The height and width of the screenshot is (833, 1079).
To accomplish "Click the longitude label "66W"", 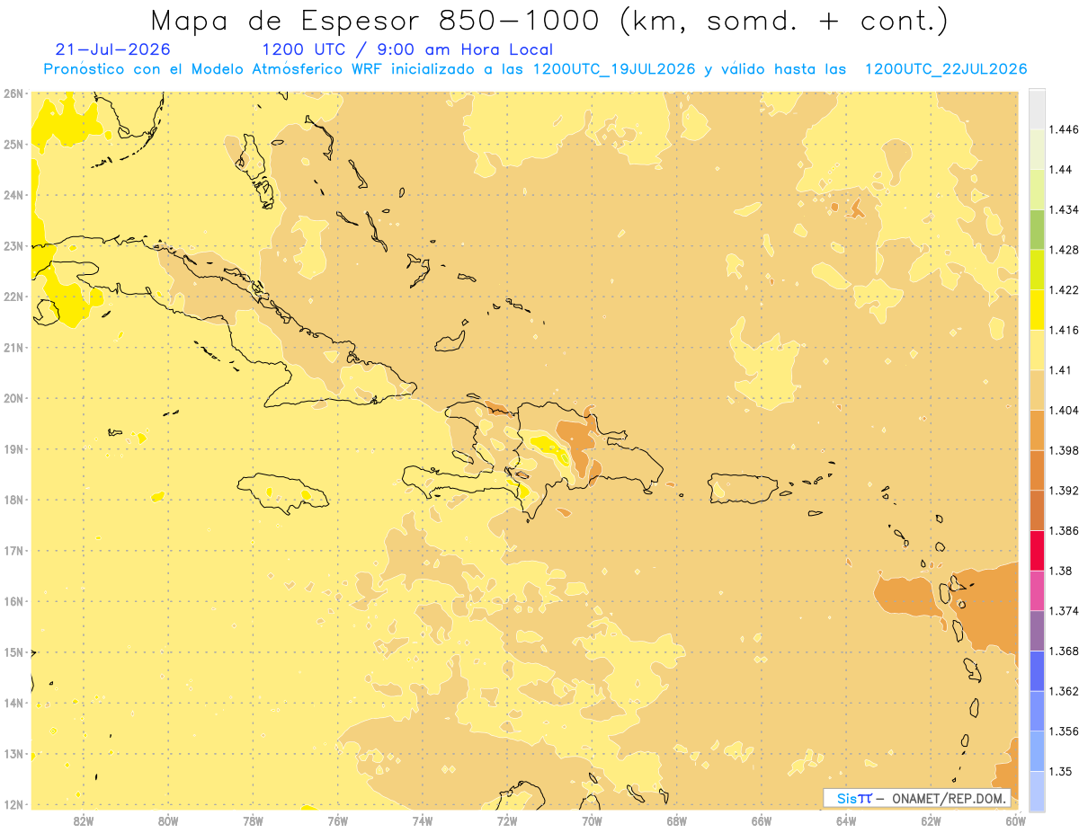I will [x=762, y=820].
